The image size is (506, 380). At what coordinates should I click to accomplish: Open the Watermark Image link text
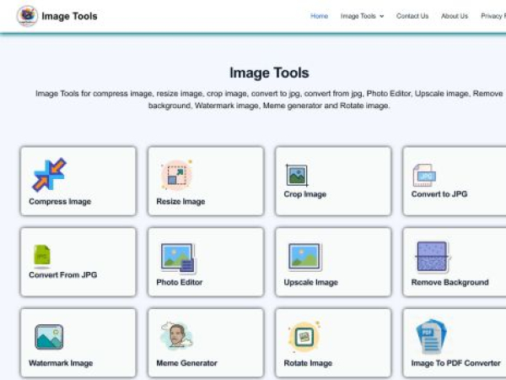coord(61,363)
